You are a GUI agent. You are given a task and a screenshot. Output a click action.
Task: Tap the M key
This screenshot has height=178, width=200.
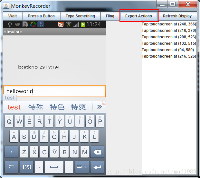point(85,152)
